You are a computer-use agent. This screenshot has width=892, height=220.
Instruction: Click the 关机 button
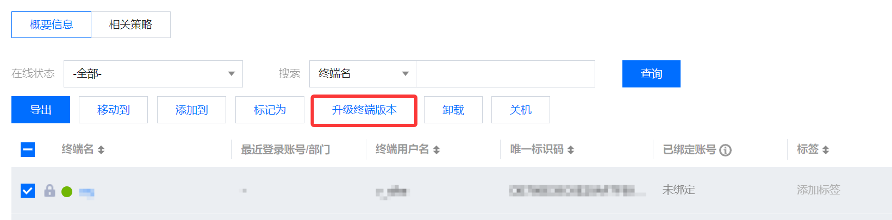[x=521, y=110]
